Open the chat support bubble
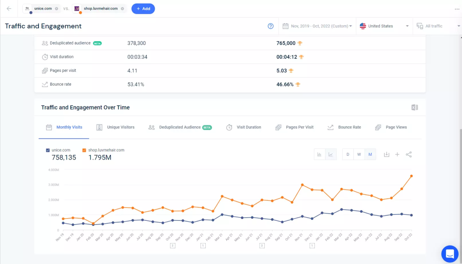Viewport: 462px width, 264px height. coord(450,254)
